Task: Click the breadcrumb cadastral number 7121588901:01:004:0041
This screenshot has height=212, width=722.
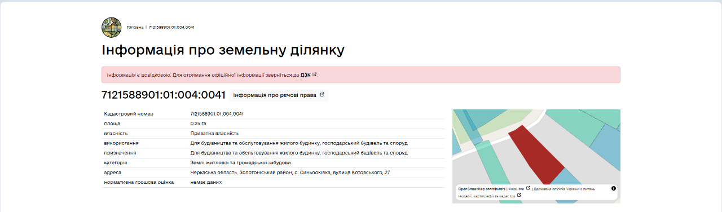Action: 171,27
